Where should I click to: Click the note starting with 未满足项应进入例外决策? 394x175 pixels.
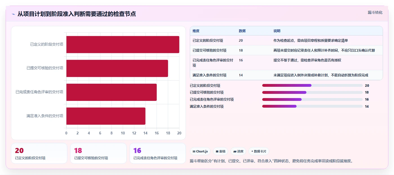point(321,75)
